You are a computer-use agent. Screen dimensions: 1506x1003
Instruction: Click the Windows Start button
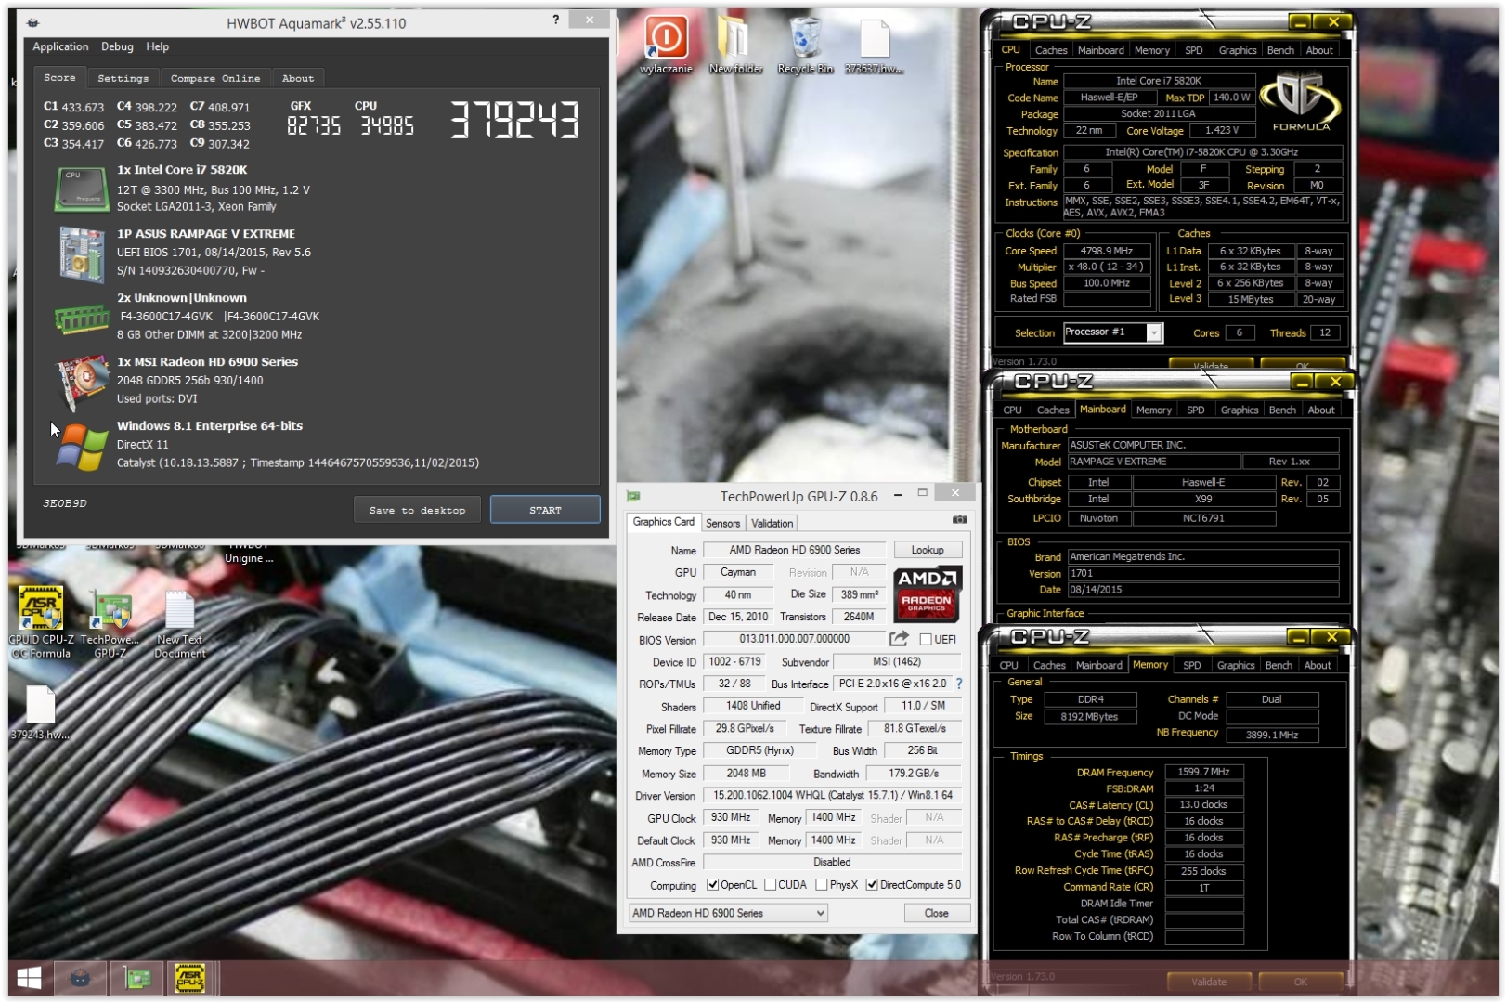point(29,978)
